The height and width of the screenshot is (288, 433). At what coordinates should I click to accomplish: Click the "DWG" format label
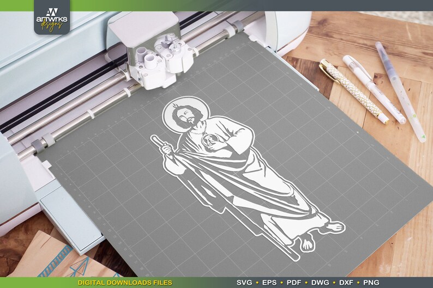tap(320, 283)
